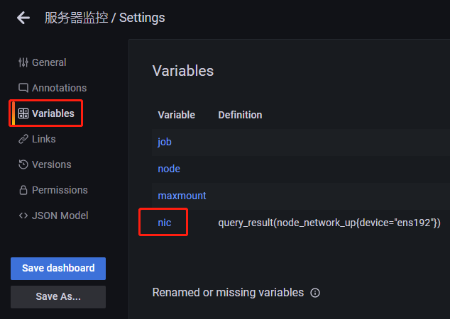The image size is (450, 319).
Task: Open the General settings section
Action: (x=49, y=62)
